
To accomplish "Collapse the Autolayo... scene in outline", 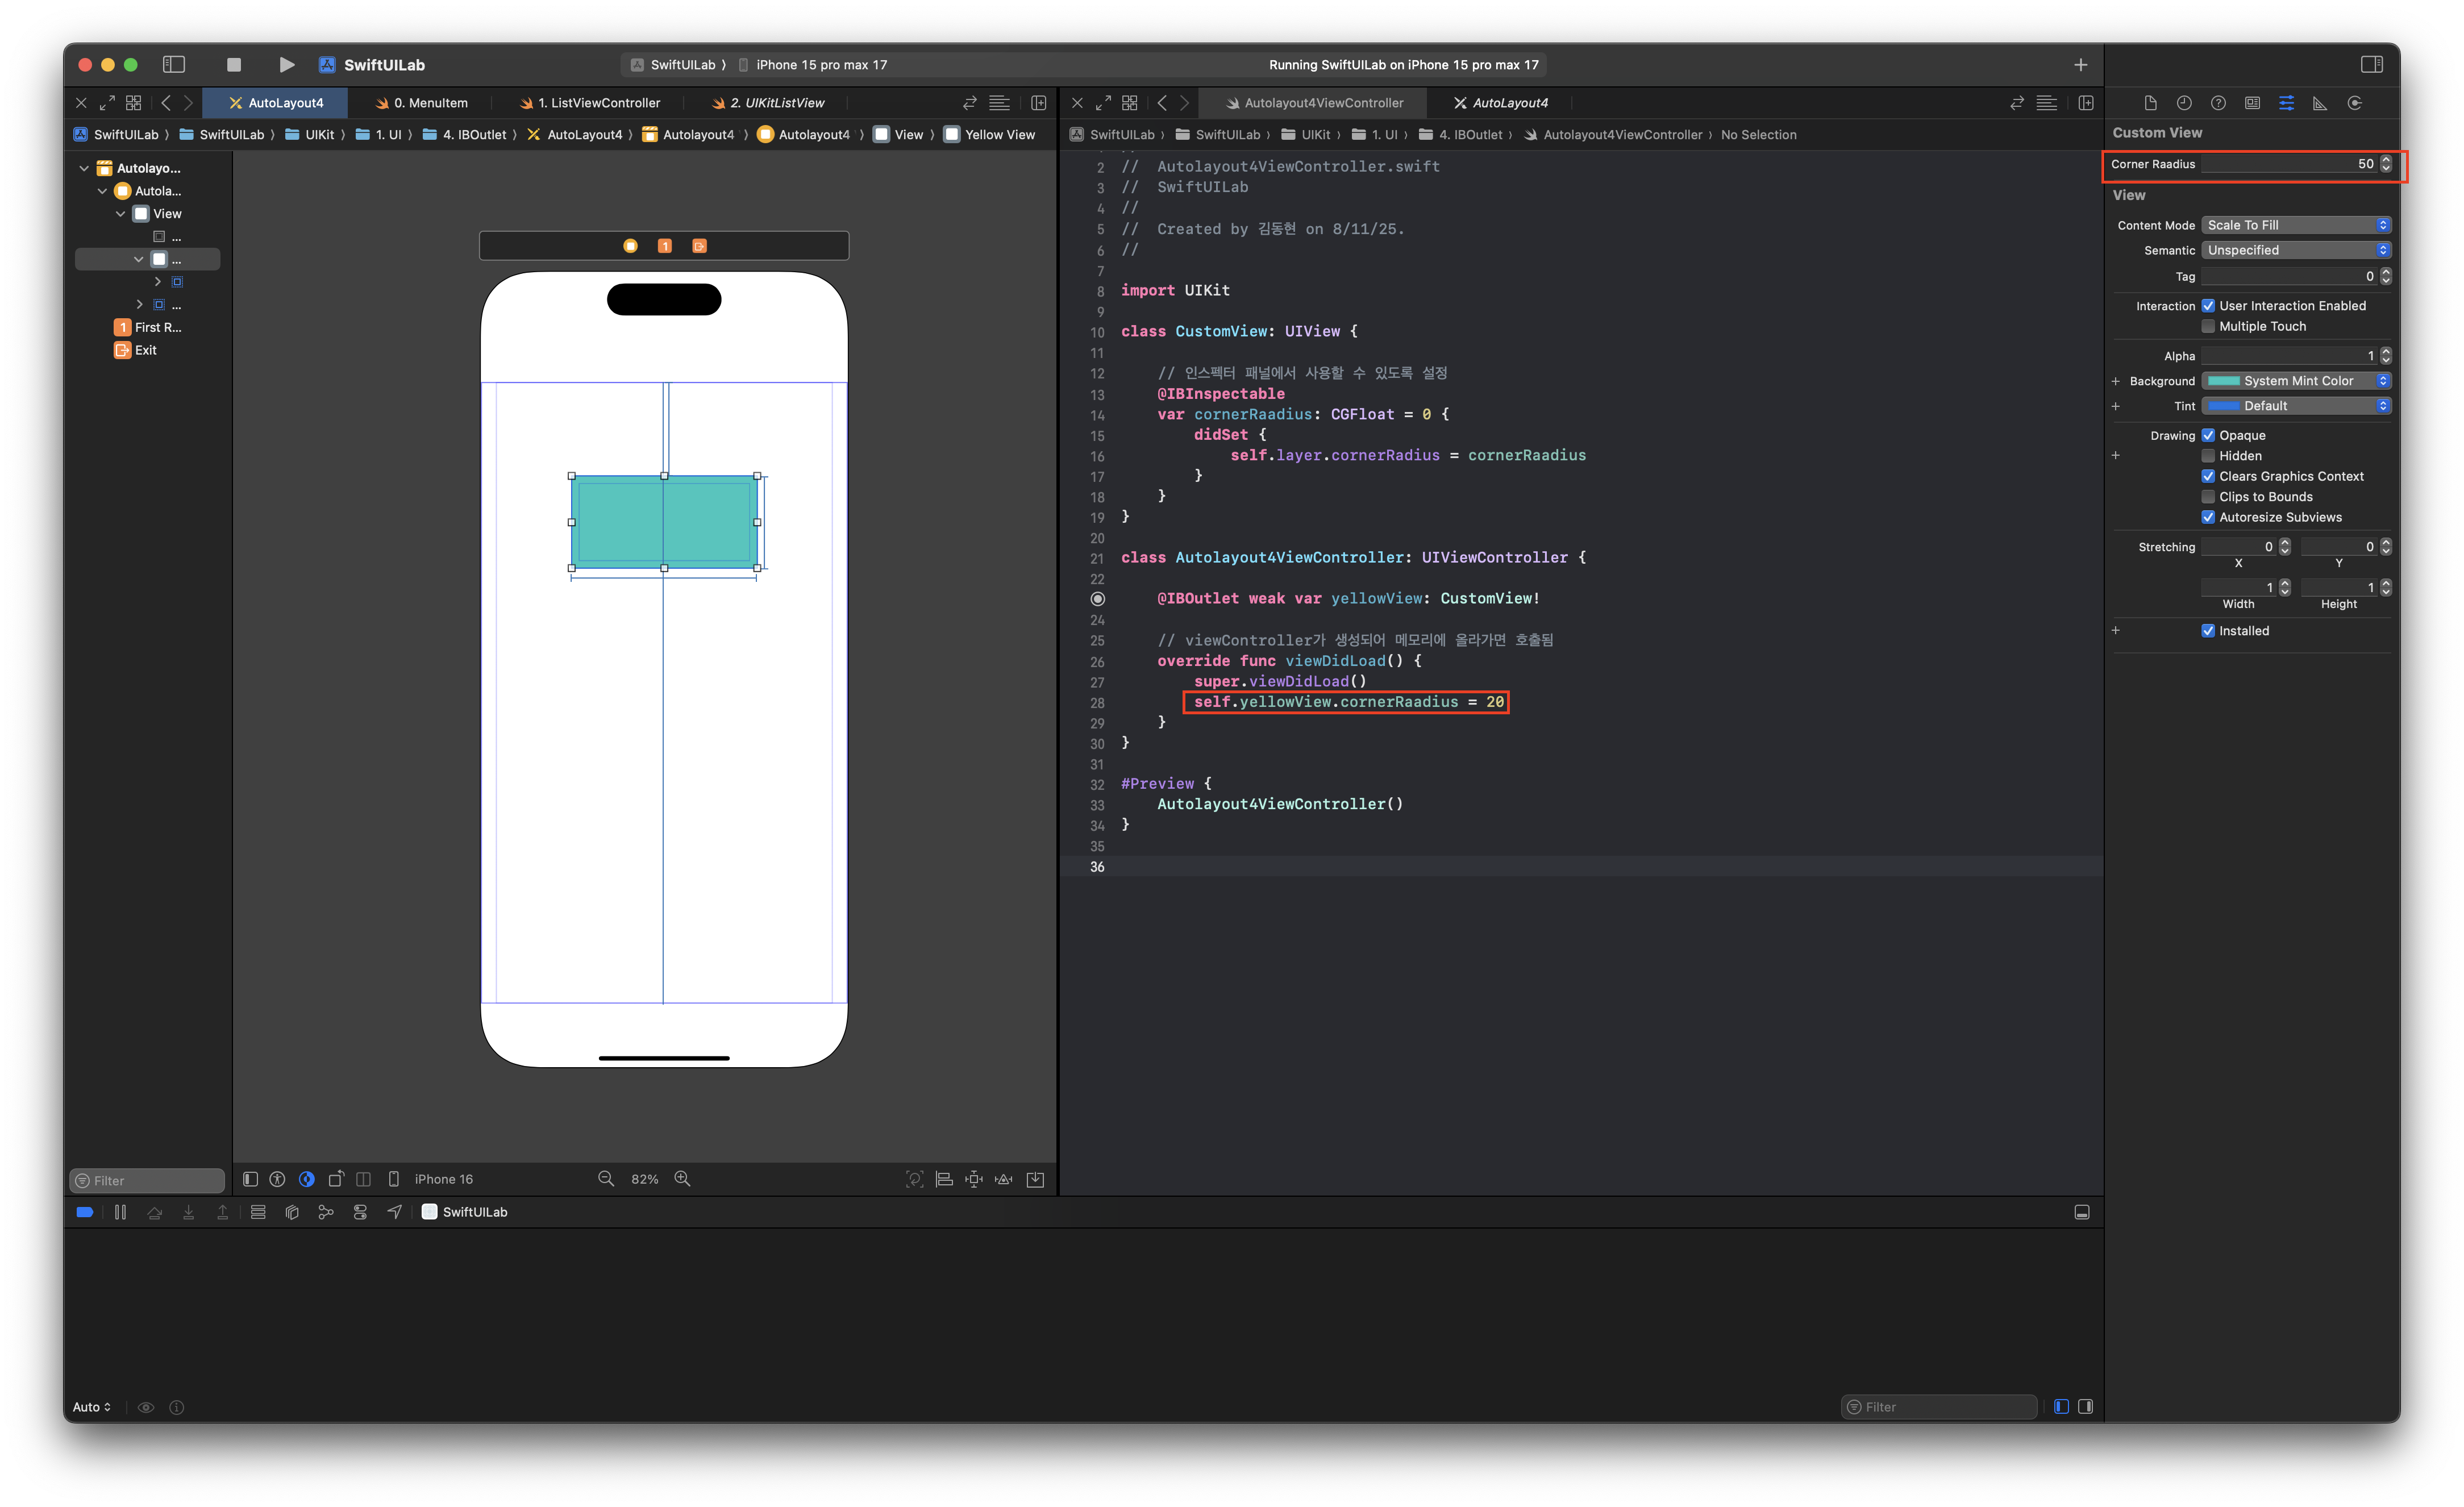I will click(x=84, y=168).
